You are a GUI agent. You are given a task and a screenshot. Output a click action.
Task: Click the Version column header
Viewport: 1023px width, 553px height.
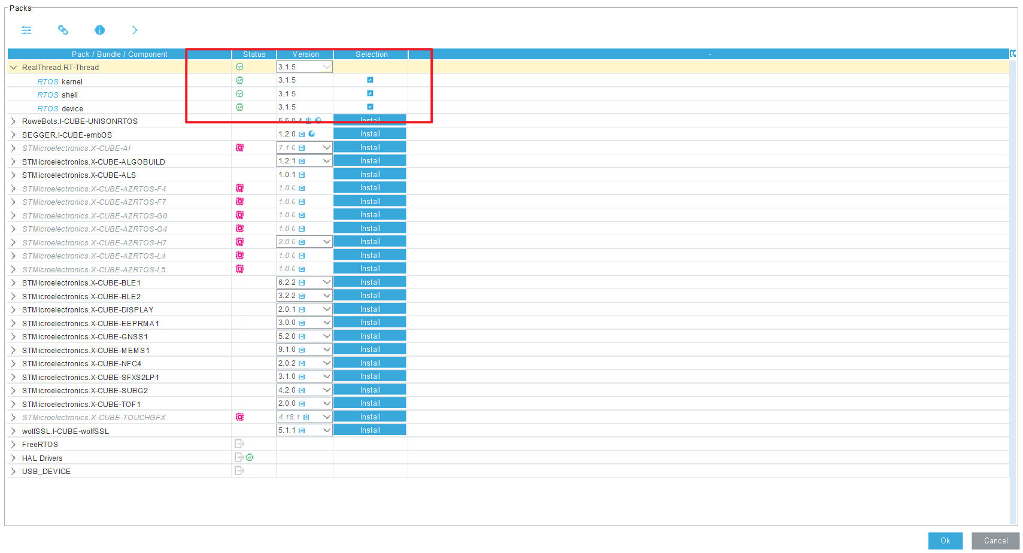pyautogui.click(x=305, y=54)
